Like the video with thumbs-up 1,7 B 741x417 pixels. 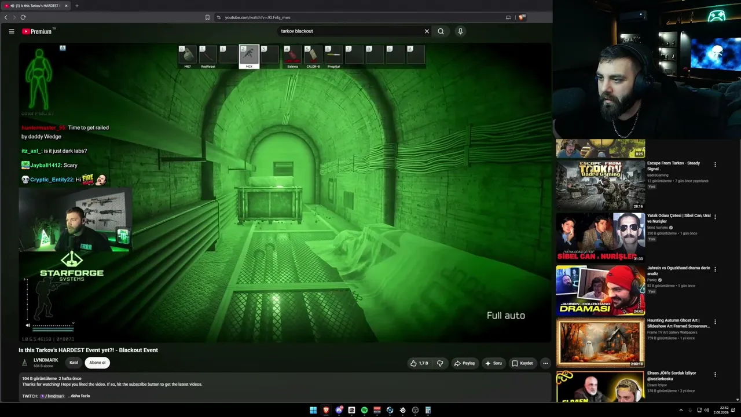pyautogui.click(x=419, y=363)
